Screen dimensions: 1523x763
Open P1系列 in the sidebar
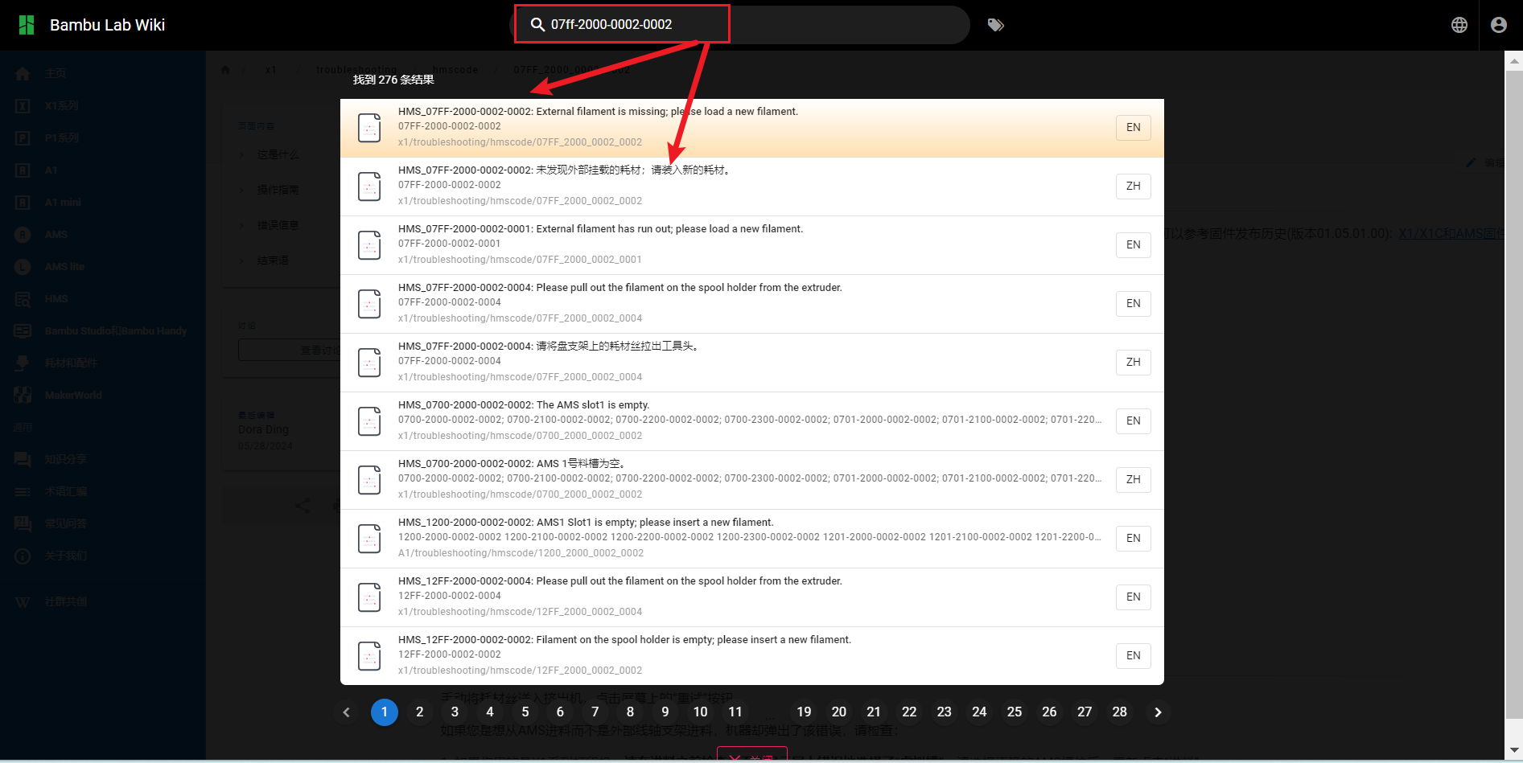(103, 138)
